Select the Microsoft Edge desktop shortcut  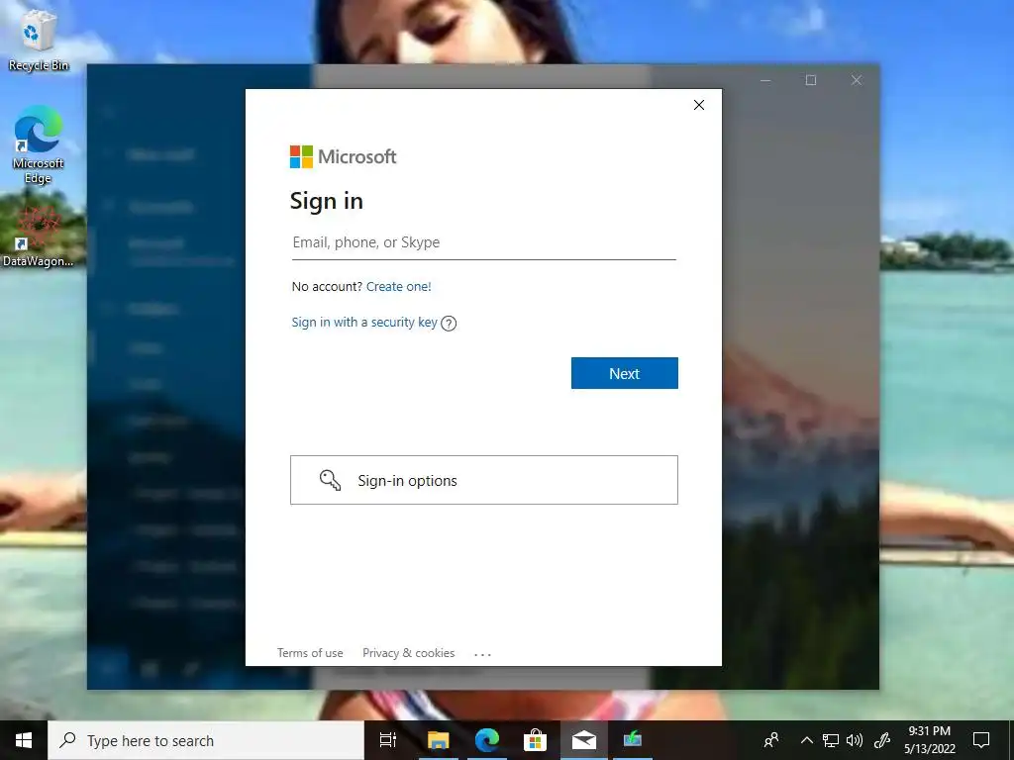[x=39, y=144]
